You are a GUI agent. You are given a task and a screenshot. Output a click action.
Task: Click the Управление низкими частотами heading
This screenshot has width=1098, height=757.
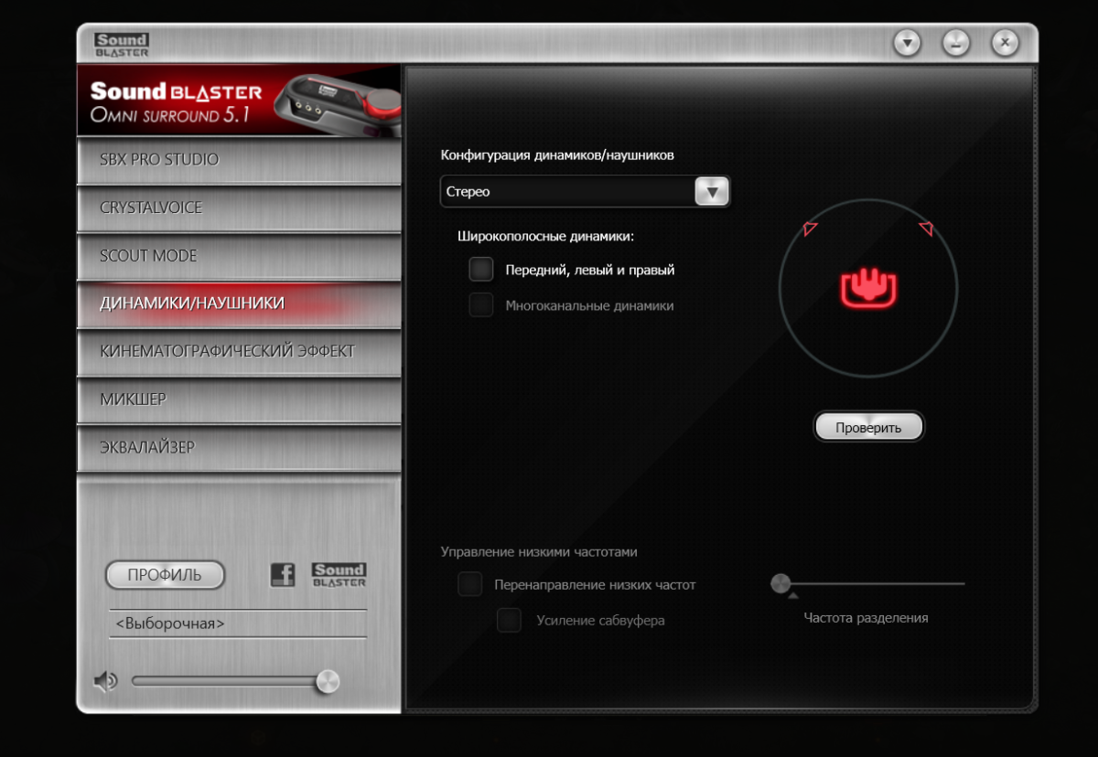539,552
